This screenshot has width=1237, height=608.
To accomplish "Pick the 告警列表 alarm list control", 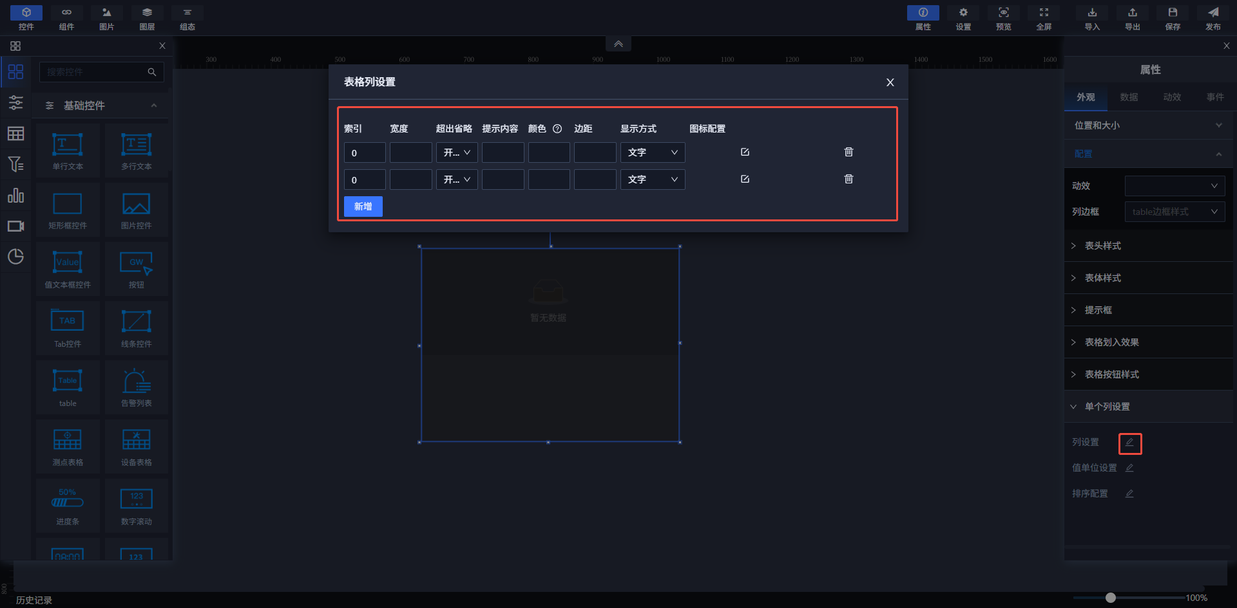I will (x=137, y=387).
